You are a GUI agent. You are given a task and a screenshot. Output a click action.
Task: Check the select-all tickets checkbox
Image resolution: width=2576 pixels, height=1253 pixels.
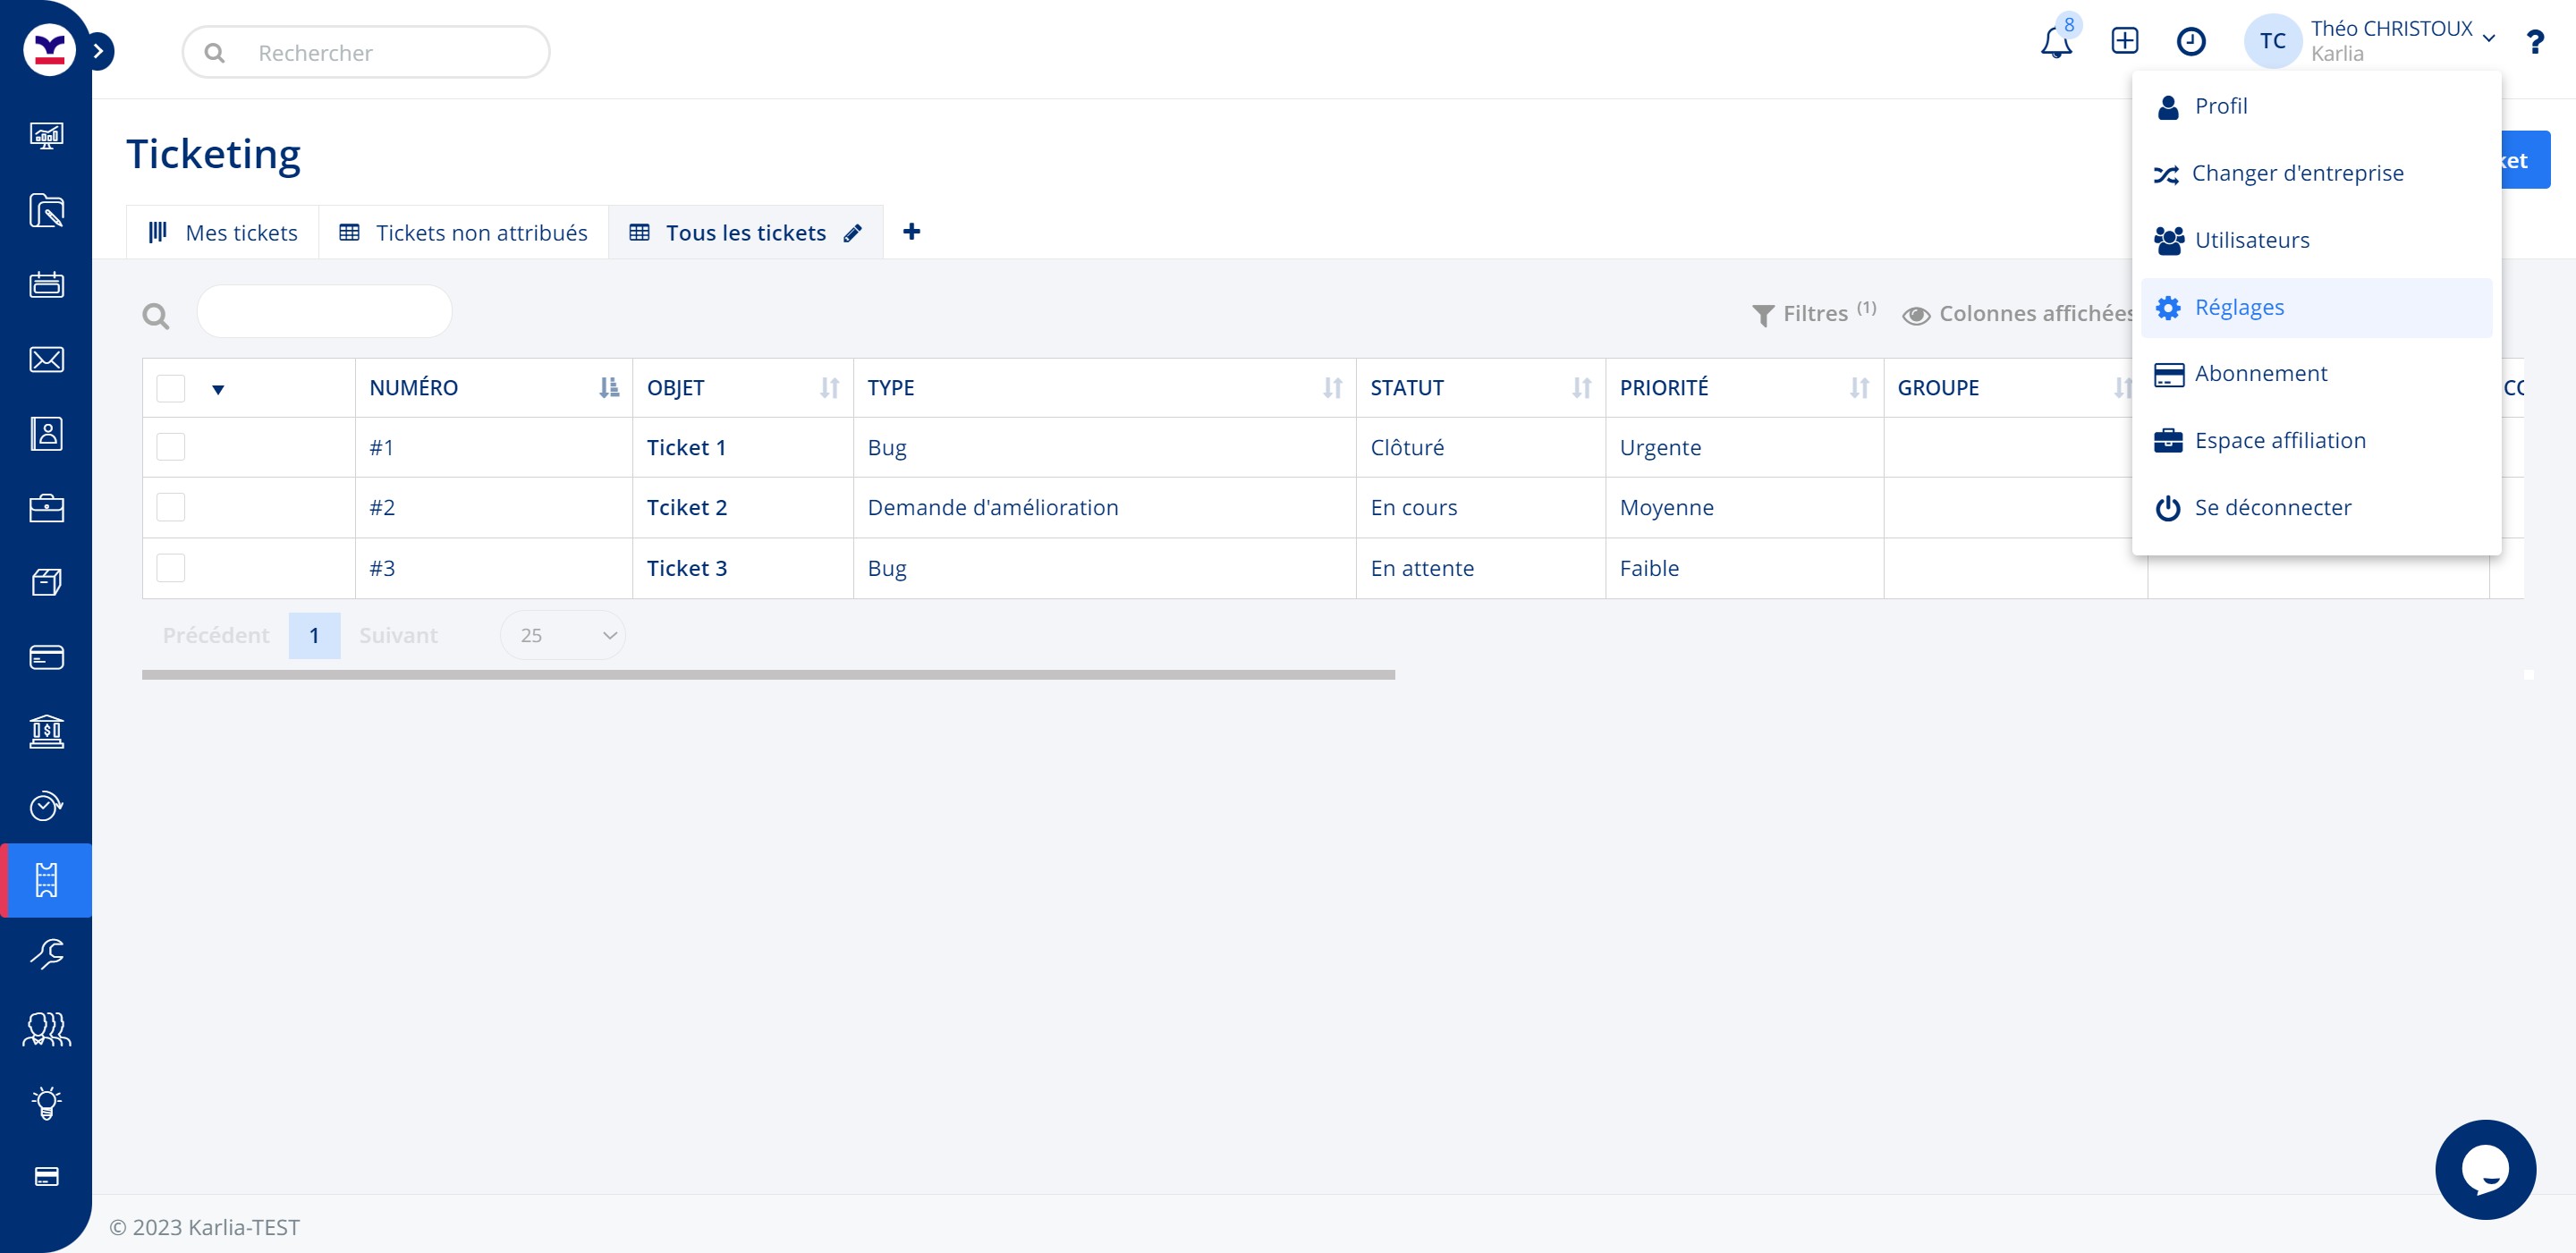click(x=171, y=388)
